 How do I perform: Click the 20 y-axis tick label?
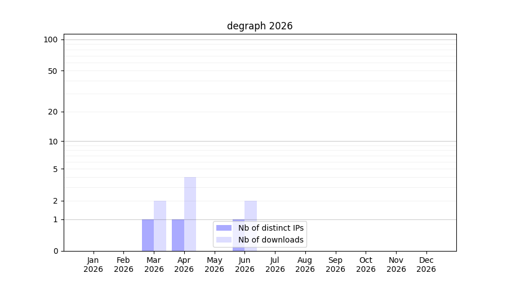pos(53,112)
